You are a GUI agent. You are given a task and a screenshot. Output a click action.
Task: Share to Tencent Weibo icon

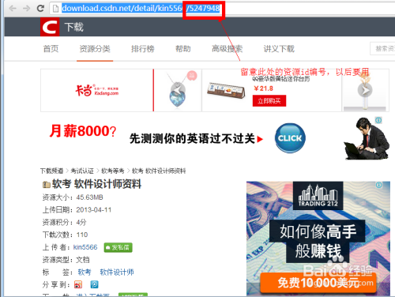pos(94,284)
